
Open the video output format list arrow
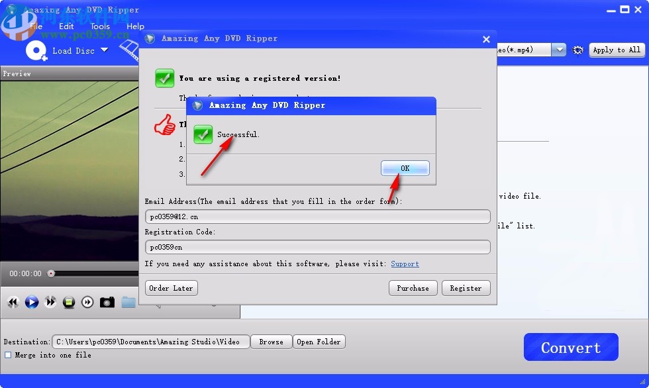click(558, 49)
